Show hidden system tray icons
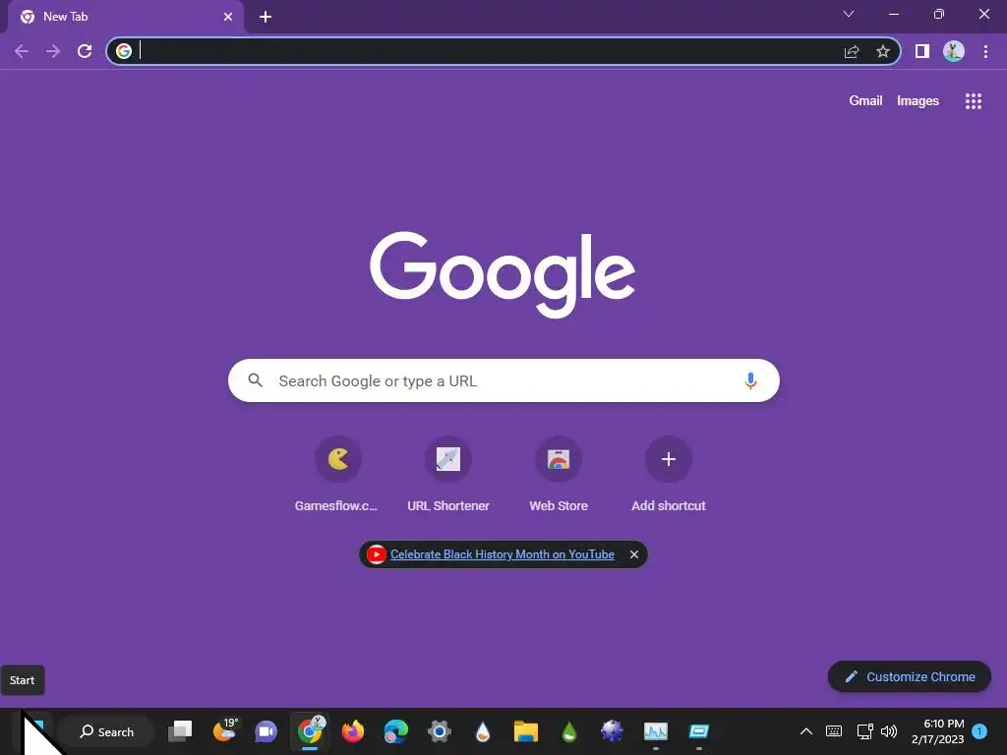1007x755 pixels. point(806,731)
